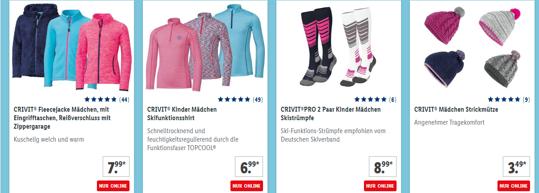Image resolution: width=539 pixels, height=193 pixels.
Task: Click the 7.99 price box
Action: tap(115, 167)
